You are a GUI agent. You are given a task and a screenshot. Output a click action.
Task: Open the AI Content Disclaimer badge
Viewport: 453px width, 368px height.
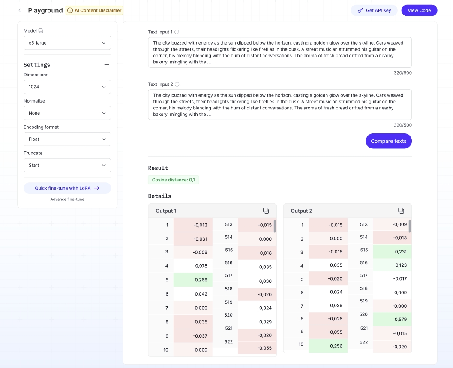coord(94,10)
